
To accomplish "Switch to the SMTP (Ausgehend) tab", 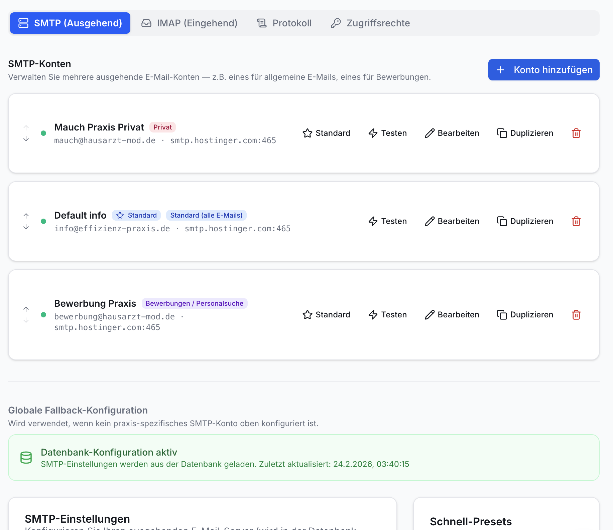I will 70,23.
